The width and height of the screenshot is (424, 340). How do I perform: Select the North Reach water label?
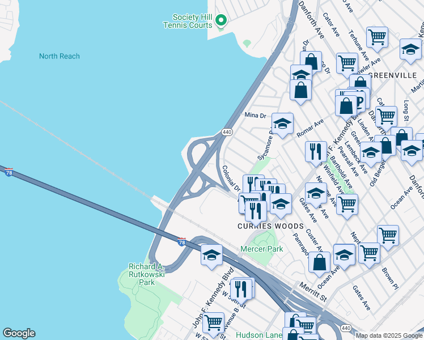click(x=60, y=56)
